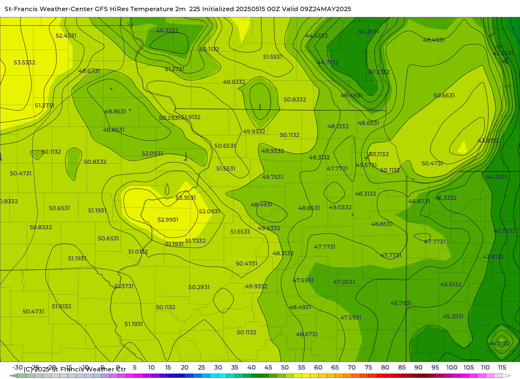Click the color scale label 25

point(201,367)
